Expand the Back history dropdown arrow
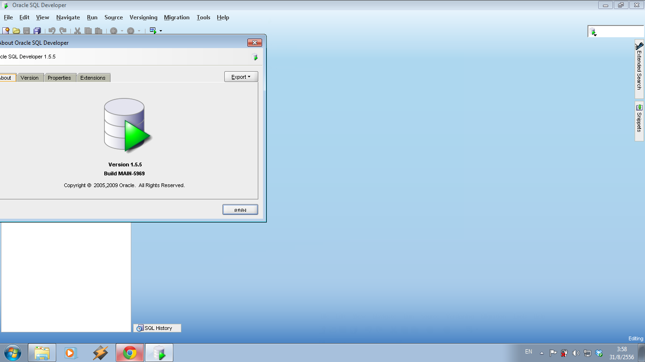This screenshot has width=645, height=362. (x=122, y=31)
